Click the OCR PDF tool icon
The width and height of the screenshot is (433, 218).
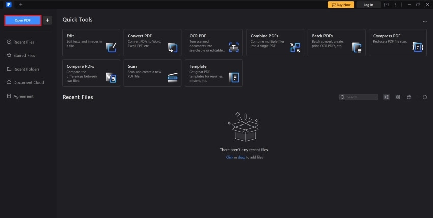pyautogui.click(x=234, y=47)
